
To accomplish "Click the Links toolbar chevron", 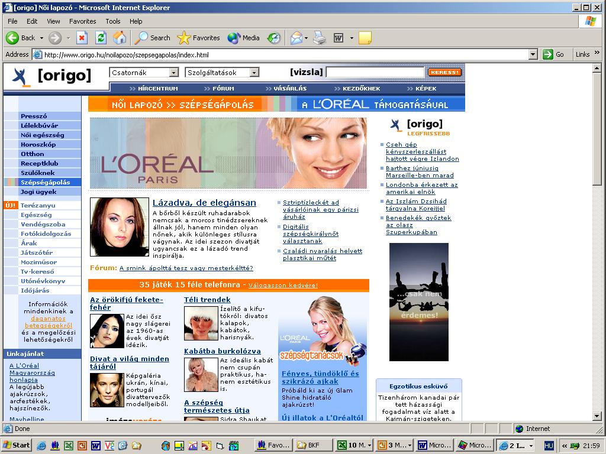I will (x=597, y=53).
